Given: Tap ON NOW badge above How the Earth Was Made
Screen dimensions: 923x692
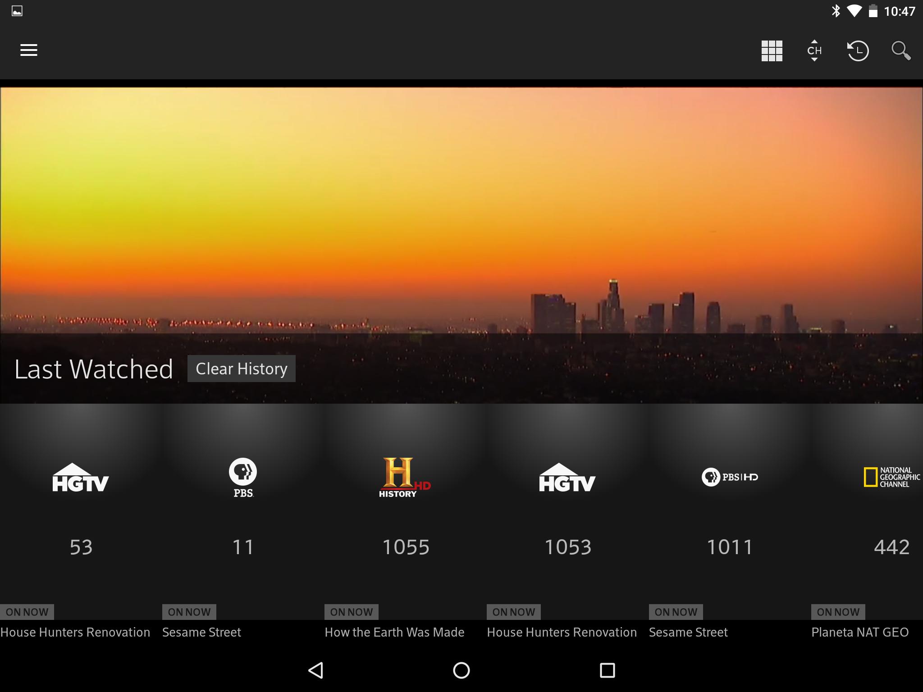Looking at the screenshot, I should click(352, 612).
